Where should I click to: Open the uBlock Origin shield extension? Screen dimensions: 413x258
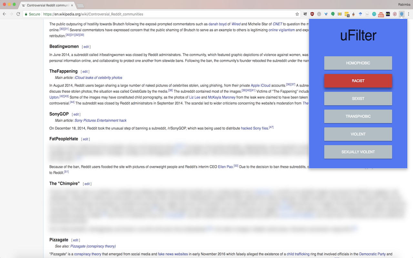(312, 14)
